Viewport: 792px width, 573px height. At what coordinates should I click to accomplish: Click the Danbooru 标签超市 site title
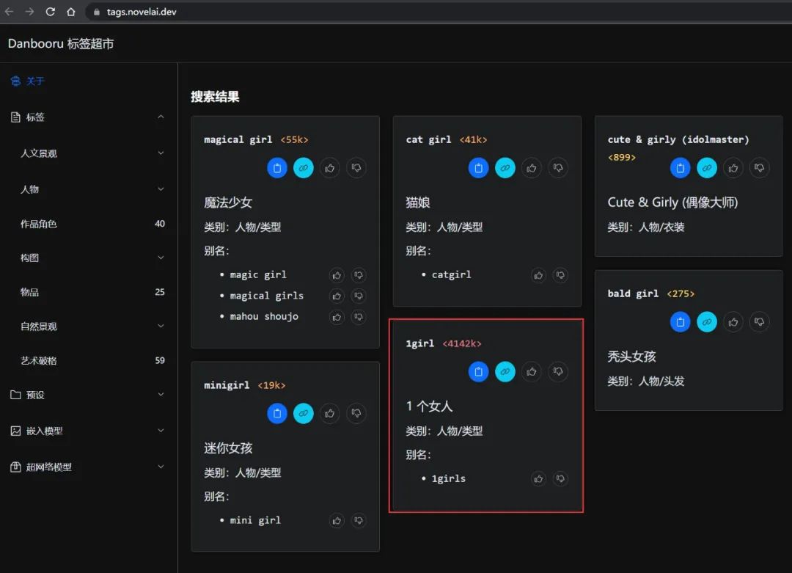(x=61, y=44)
